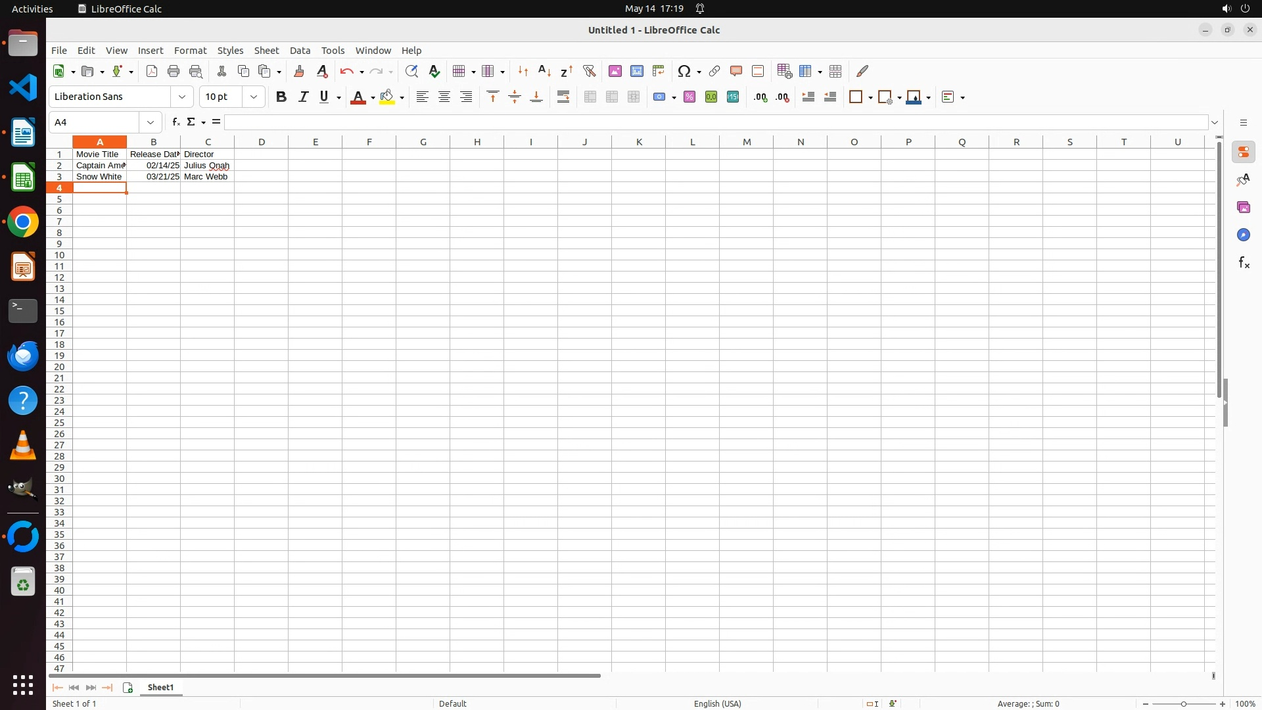Image resolution: width=1262 pixels, height=710 pixels.
Task: Apply the yellow background color swatch
Action: click(387, 97)
